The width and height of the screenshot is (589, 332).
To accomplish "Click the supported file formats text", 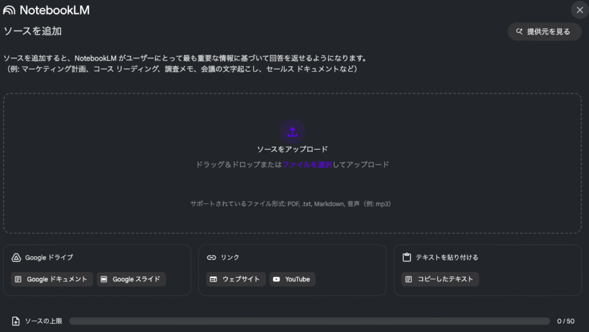I will pyautogui.click(x=290, y=204).
